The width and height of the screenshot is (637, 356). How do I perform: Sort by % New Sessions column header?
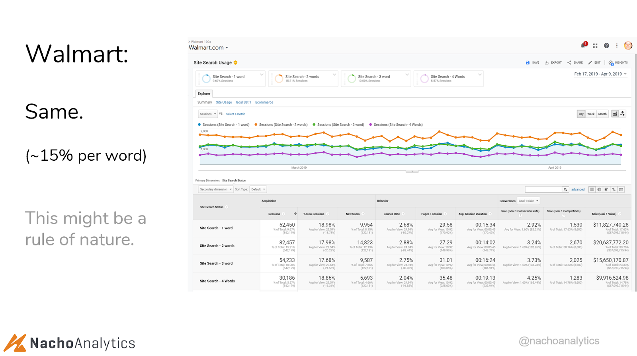point(314,214)
